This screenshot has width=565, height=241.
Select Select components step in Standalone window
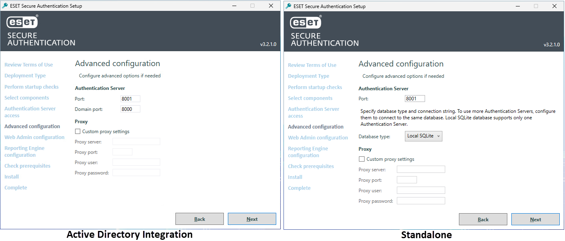coord(310,98)
